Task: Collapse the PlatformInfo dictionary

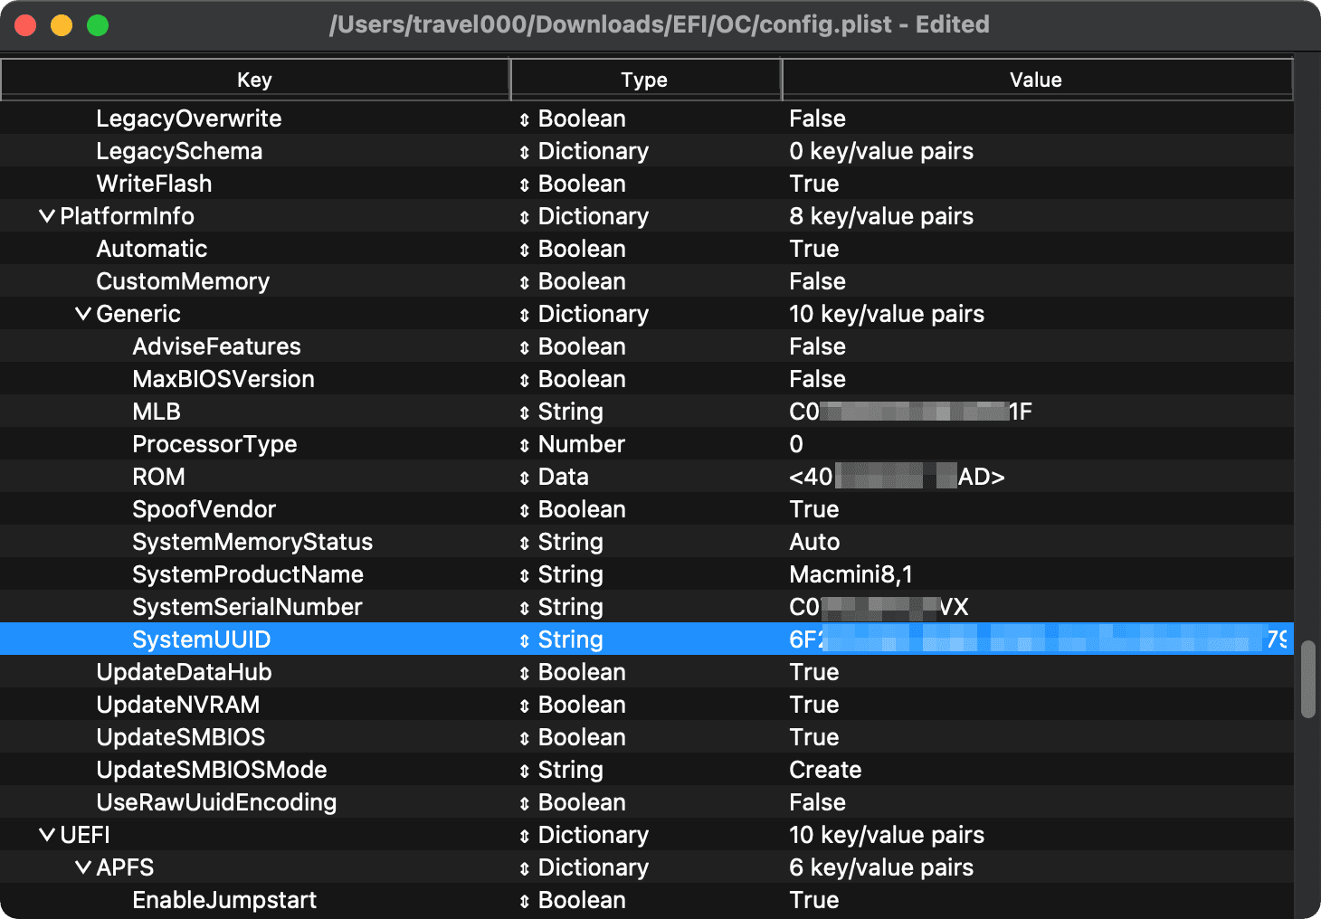Action: click(47, 217)
